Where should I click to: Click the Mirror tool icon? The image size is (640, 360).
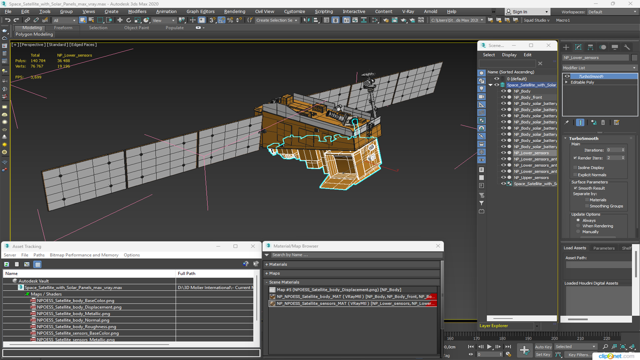pos(306,20)
